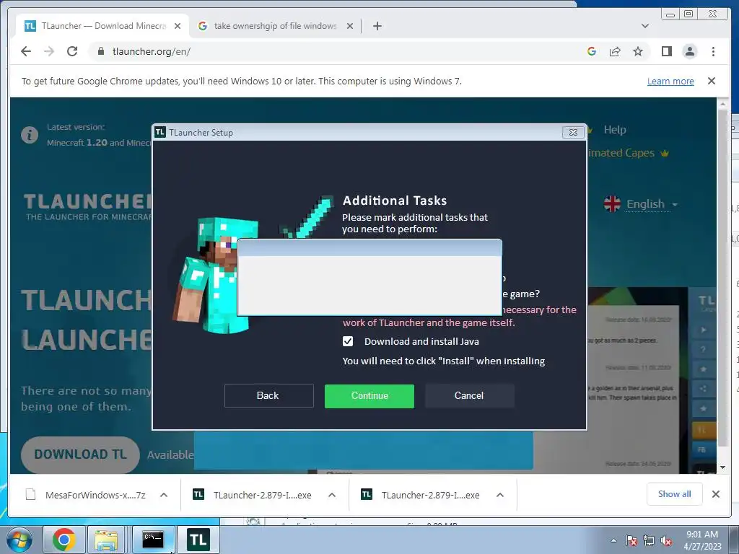Viewport: 739px width, 554px height.
Task: Click Chrome's forward arrow
Action: 49,51
